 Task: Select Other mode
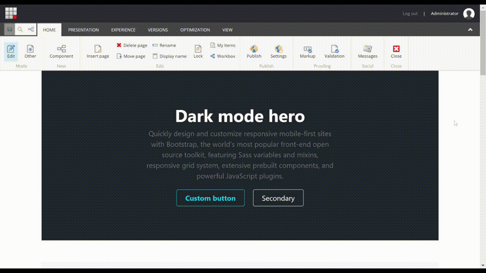30,52
